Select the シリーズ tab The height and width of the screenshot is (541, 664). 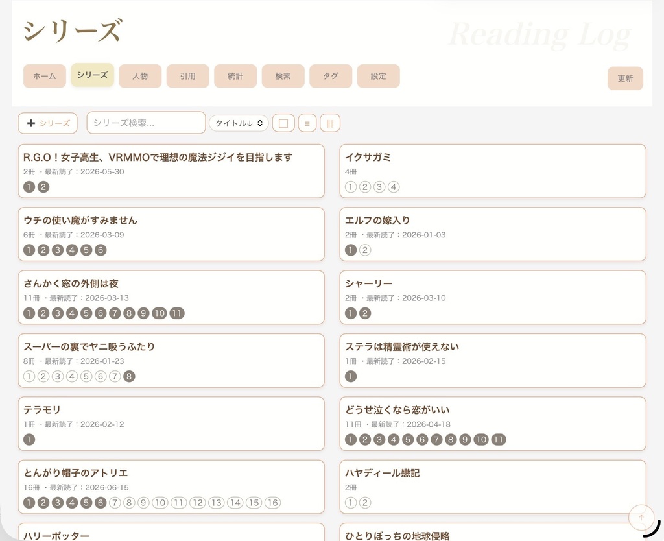(92, 75)
